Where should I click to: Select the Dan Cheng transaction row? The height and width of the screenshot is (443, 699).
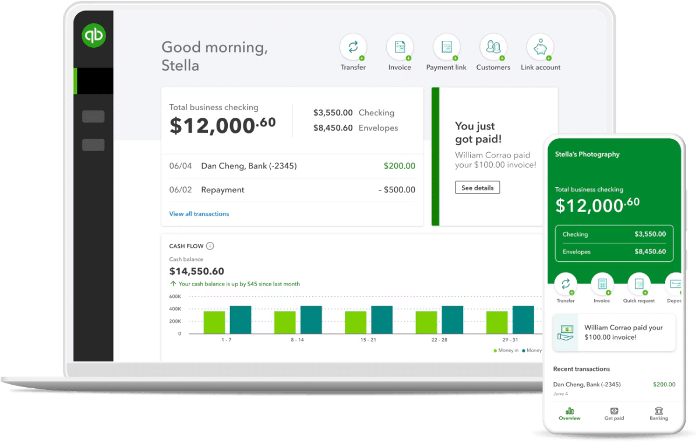[291, 166]
